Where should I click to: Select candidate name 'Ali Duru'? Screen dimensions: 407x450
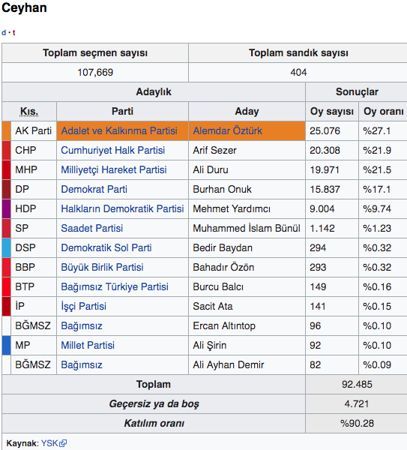tap(211, 170)
